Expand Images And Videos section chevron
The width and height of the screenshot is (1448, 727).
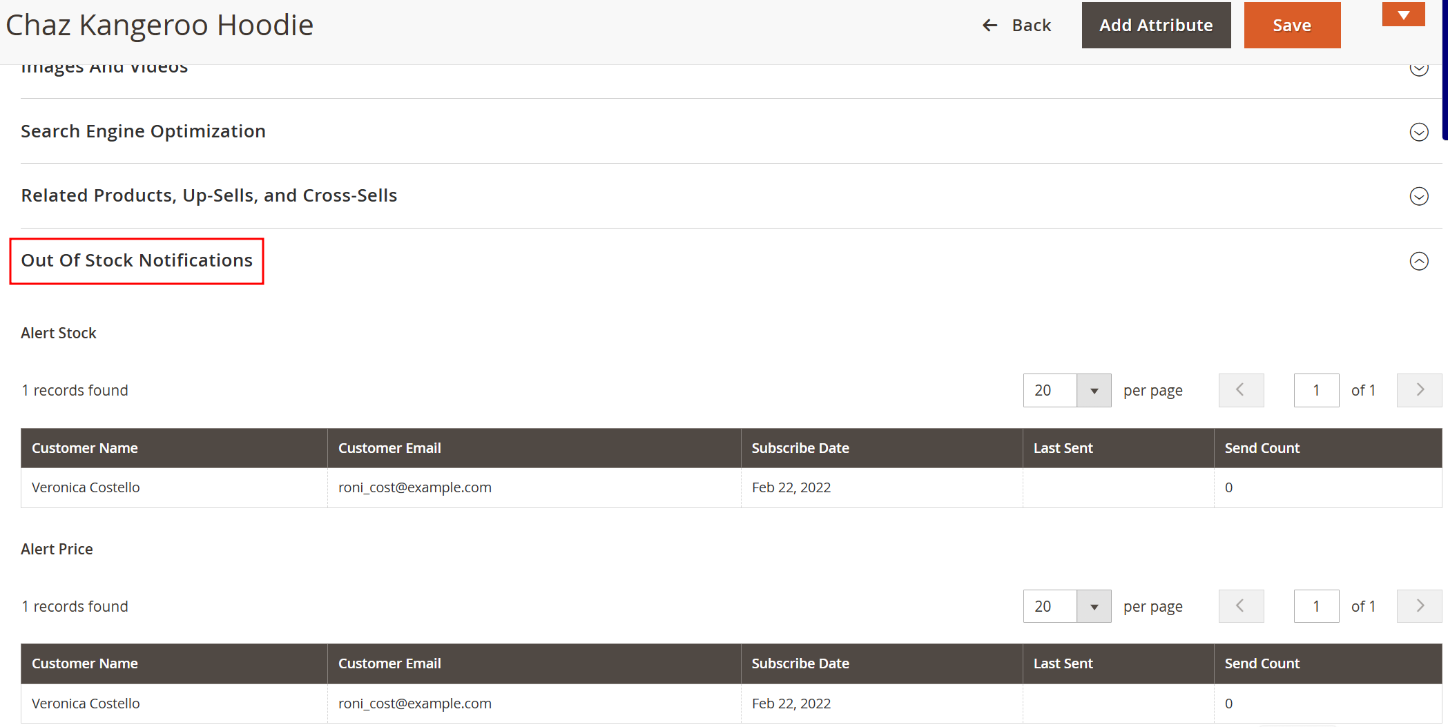[x=1418, y=69]
